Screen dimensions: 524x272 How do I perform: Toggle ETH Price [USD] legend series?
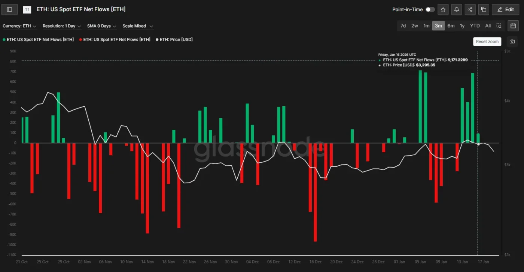click(174, 39)
